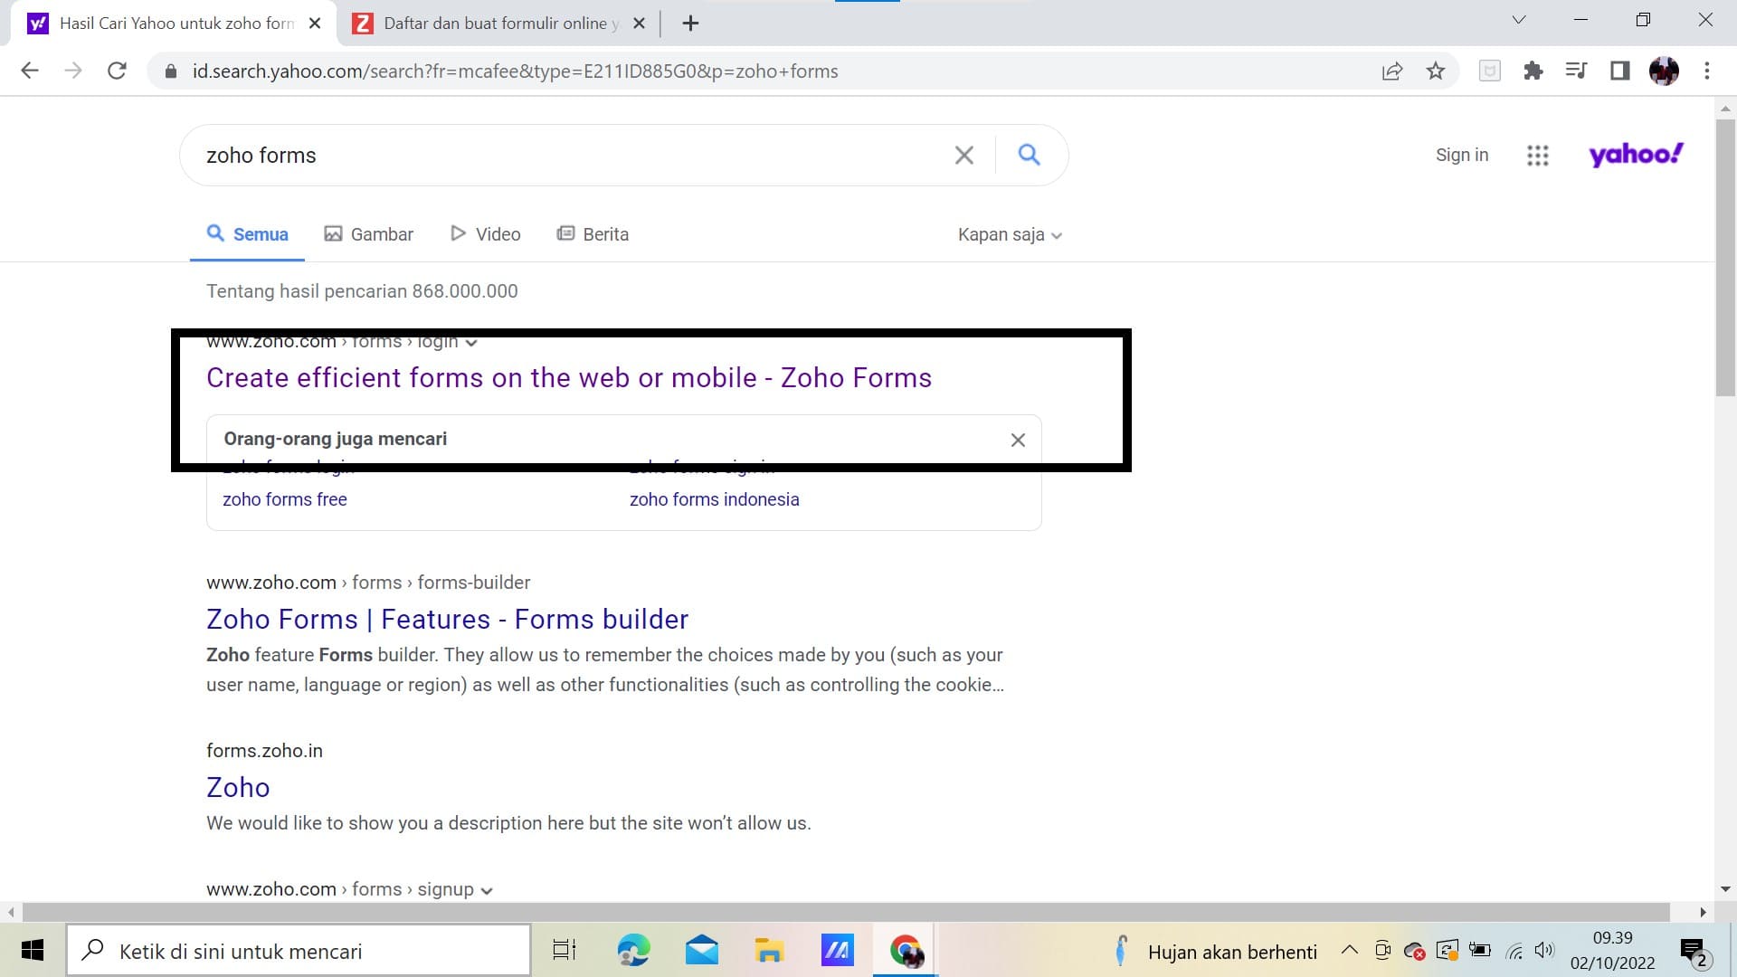1737x977 pixels.
Task: Bookmark this page with the star icon
Action: click(1436, 71)
